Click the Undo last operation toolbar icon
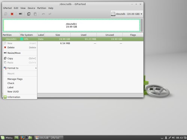 (43, 14)
